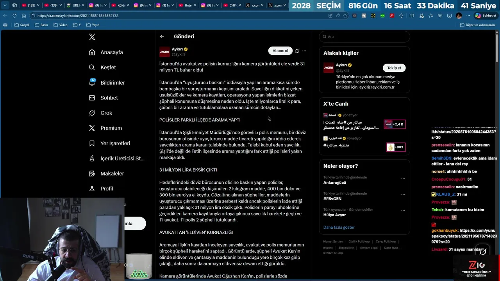The image size is (500, 281).
Task: Open the browser profile avatar
Action: pyautogui.click(x=459, y=16)
